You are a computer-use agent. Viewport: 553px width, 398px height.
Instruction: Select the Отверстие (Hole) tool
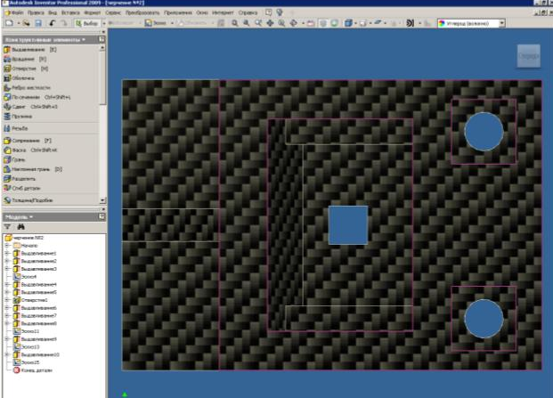[26, 69]
